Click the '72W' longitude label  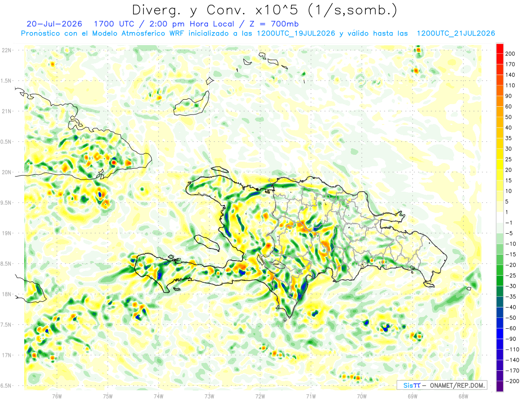(x=260, y=396)
